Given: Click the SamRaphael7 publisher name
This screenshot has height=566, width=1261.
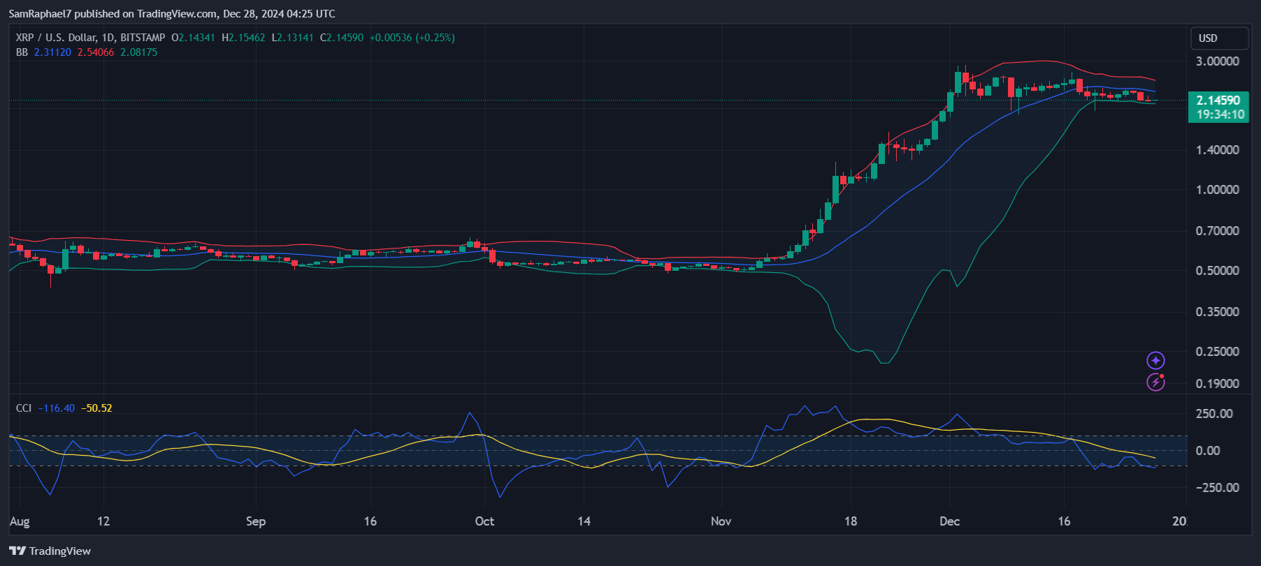Looking at the screenshot, I should click(40, 14).
